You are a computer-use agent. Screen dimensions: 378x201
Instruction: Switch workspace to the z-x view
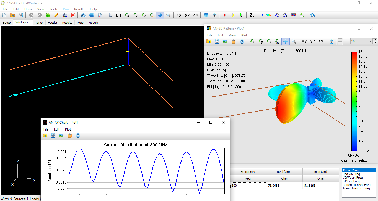(195, 15)
